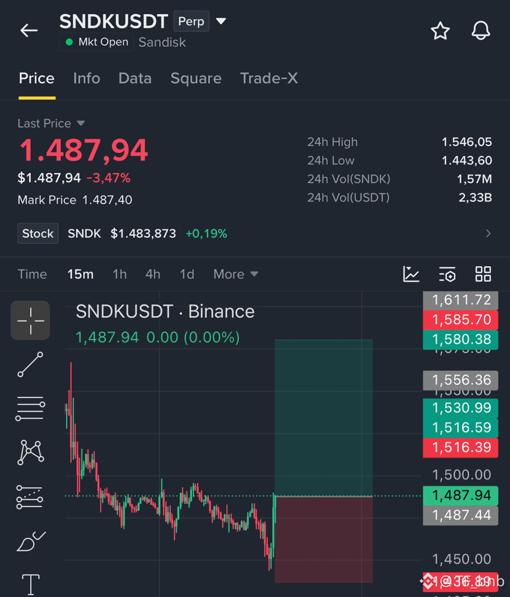Screen dimensions: 510x597
Task: Open the four-squares grid layout icon
Action: (483, 274)
